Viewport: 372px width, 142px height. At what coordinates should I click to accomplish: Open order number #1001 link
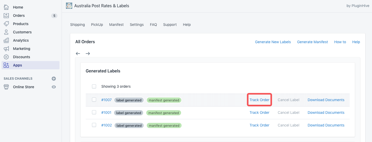[x=106, y=113]
